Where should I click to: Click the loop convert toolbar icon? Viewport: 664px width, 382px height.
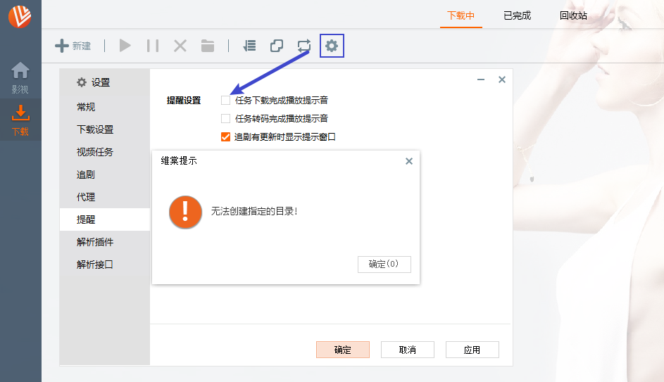304,46
